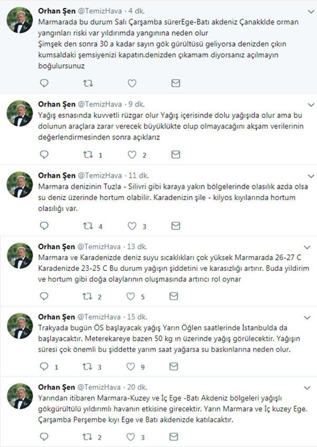Click @TemizHava handle on the 9 dk. tweet
Screen dimensions: 317x447
[x=100, y=104]
